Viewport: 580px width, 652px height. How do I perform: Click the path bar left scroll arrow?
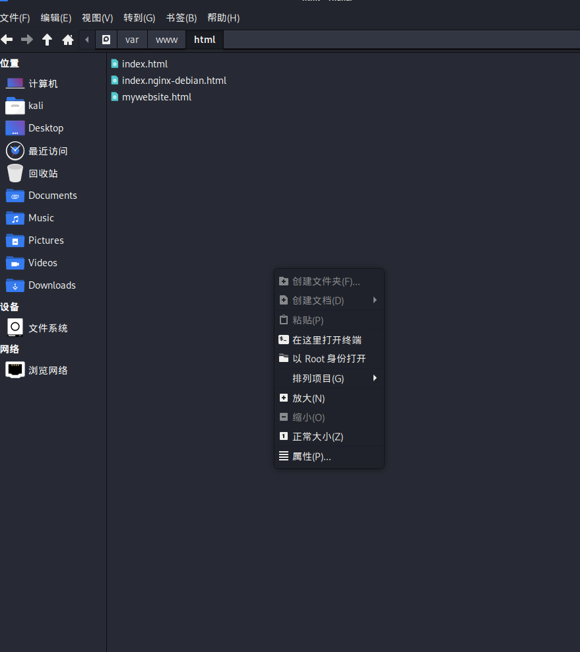tap(87, 40)
